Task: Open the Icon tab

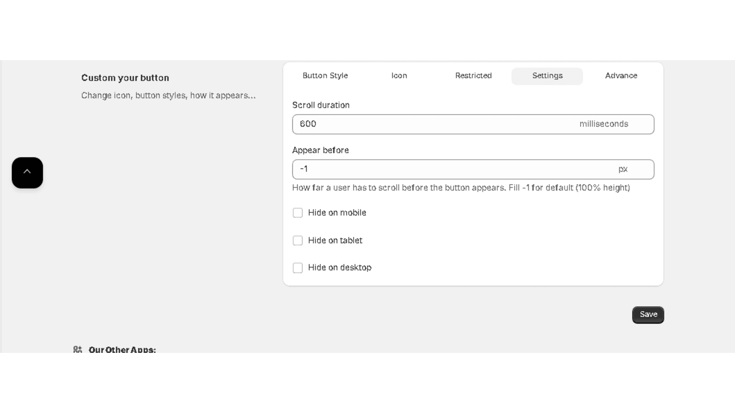Action: [399, 76]
